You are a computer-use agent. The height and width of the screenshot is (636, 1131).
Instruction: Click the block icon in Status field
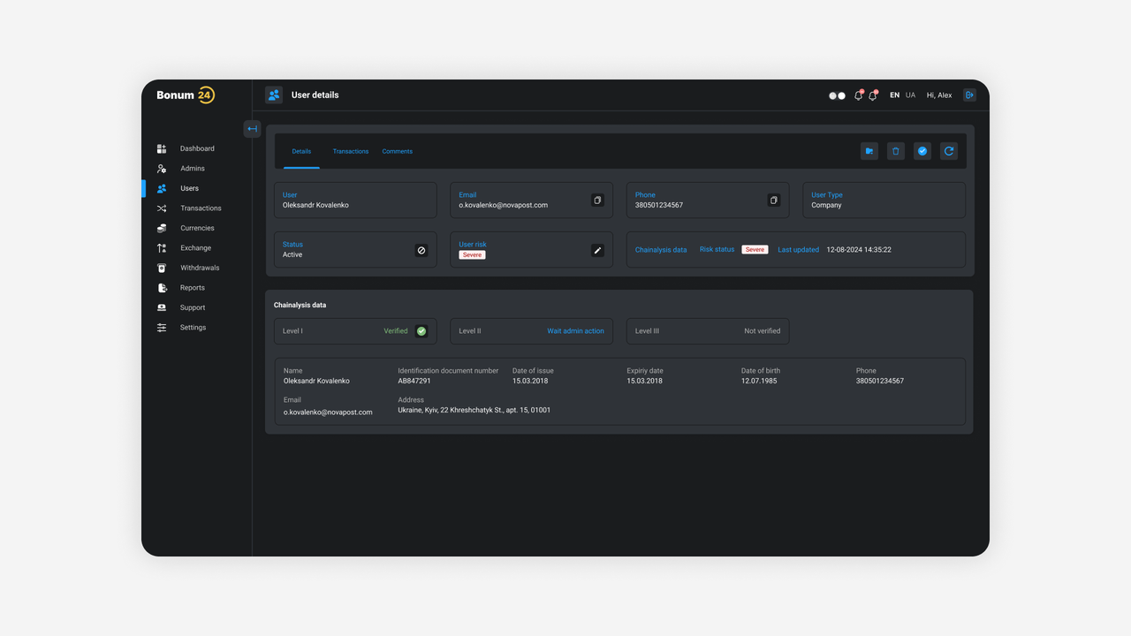click(x=421, y=250)
